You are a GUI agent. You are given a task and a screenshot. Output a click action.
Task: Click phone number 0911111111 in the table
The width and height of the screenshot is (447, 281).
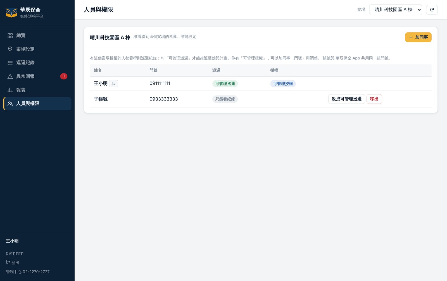pyautogui.click(x=160, y=83)
